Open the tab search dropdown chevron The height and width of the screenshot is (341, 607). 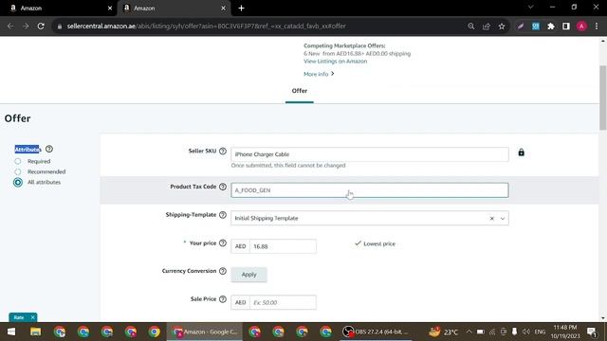[x=531, y=8]
